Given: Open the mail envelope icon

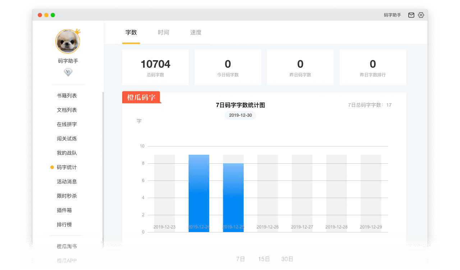Looking at the screenshot, I should (411, 15).
